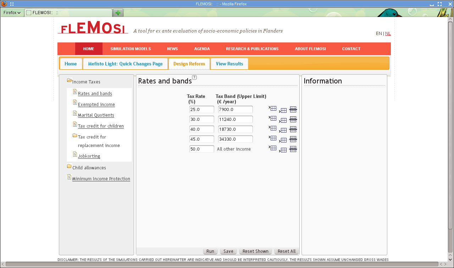The width and height of the screenshot is (454, 268).
Task: Click insert-row-above icon for 45.0 rate row
Action: click(273, 138)
